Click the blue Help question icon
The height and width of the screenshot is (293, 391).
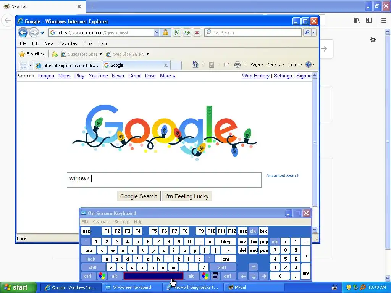tap(309, 64)
